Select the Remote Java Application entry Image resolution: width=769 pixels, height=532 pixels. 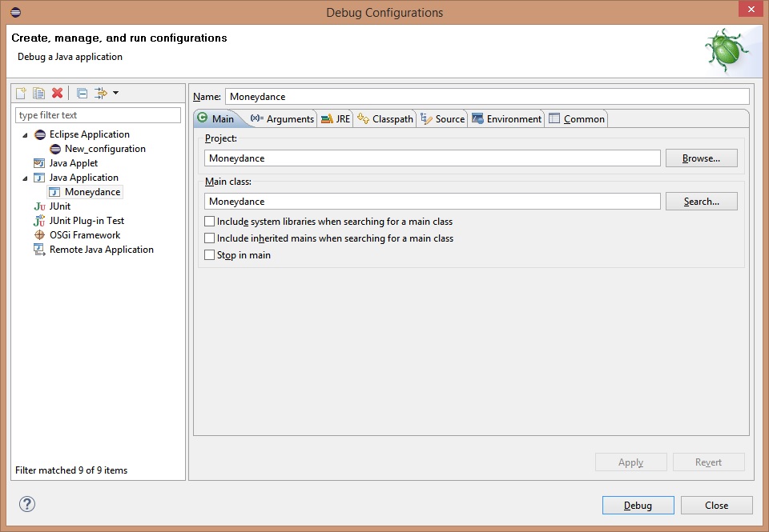coord(102,250)
